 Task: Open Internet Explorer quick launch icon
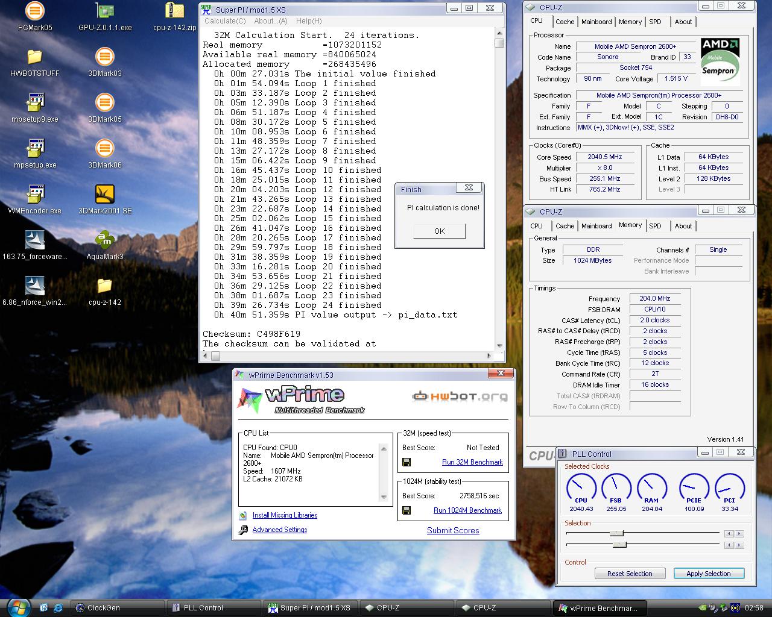pyautogui.click(x=59, y=608)
